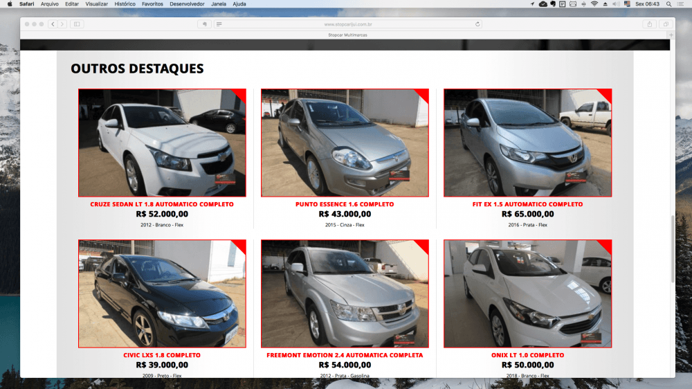692x389 pixels.
Task: Click the clock showing Sex 06:43
Action: click(648, 4)
